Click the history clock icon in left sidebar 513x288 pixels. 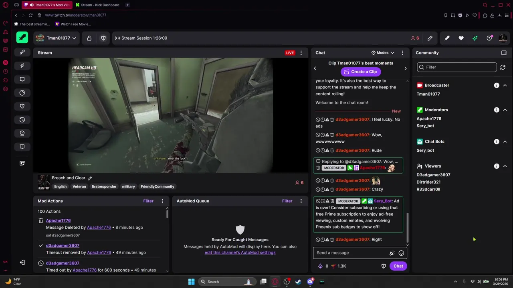point(22,120)
